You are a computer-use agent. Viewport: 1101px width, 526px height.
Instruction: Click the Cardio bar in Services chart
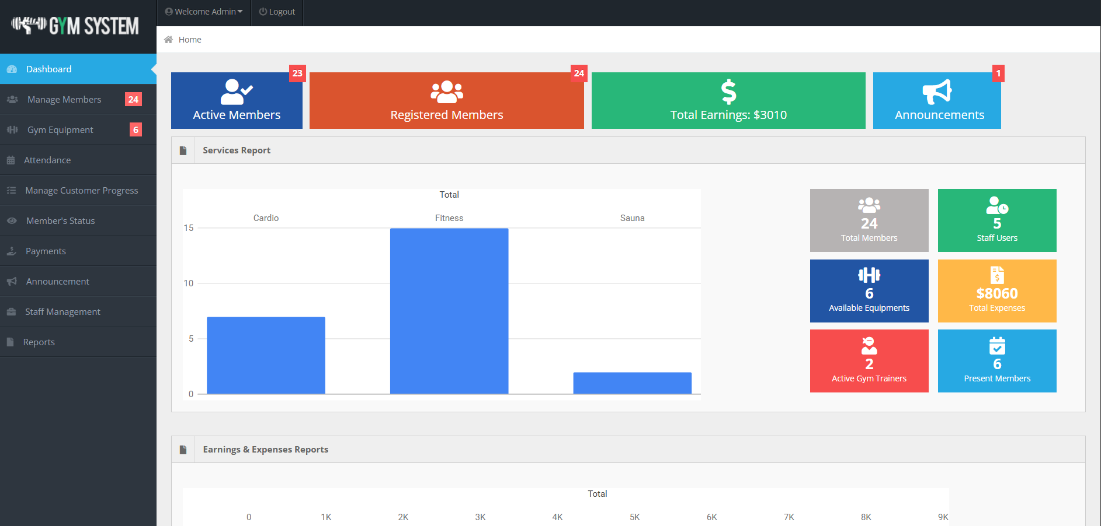(266, 355)
